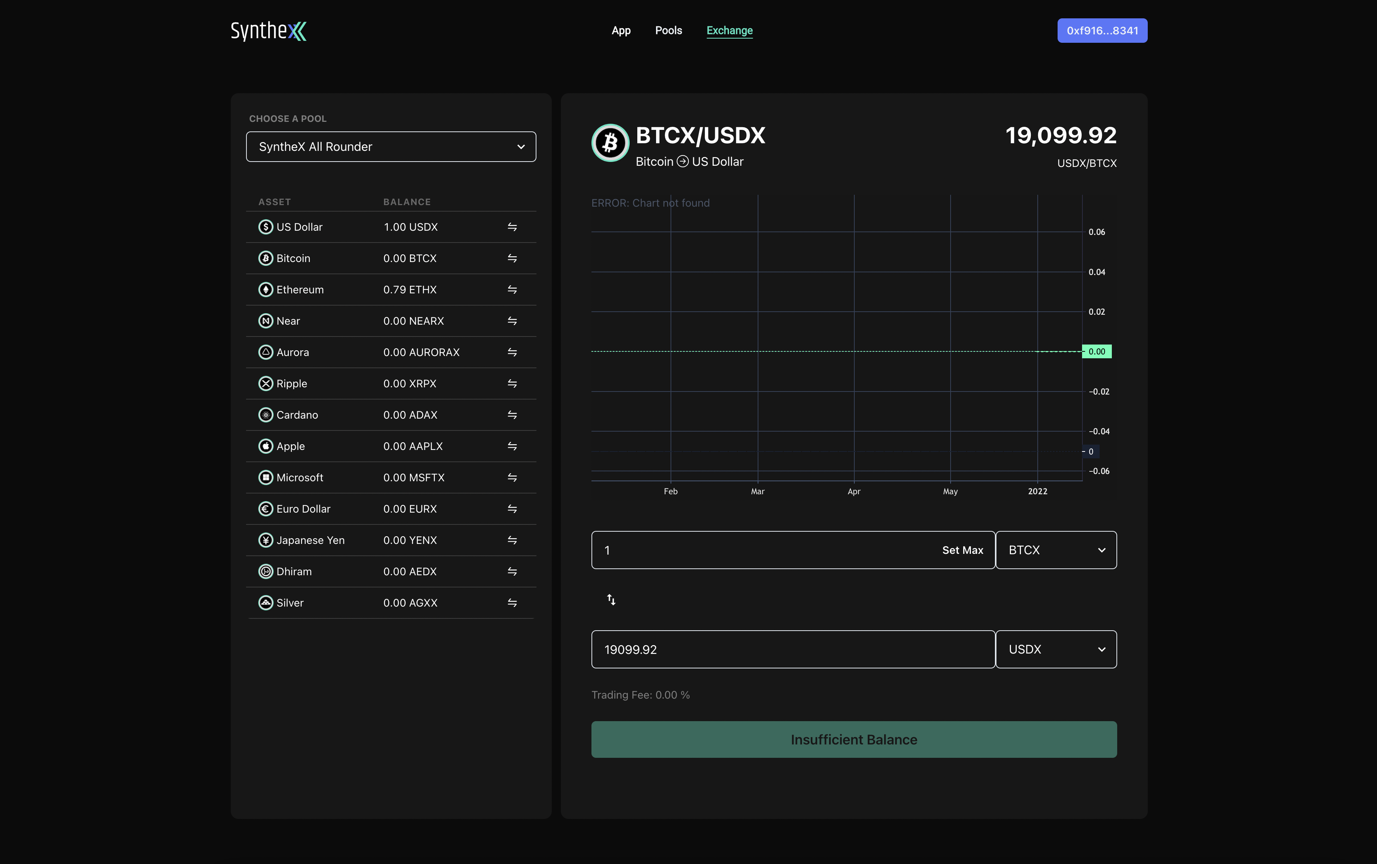Image resolution: width=1377 pixels, height=864 pixels.
Task: Flip input and output tokens with arrows
Action: [611, 599]
